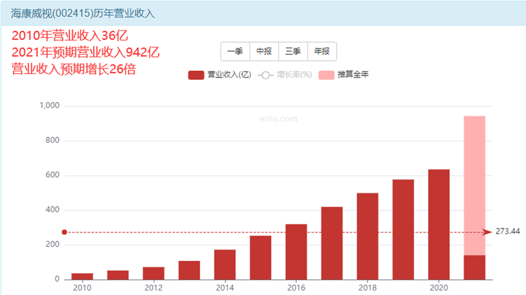Select the 年报 annual report tab
Image resolution: width=526 pixels, height=295 pixels.
coord(322,51)
